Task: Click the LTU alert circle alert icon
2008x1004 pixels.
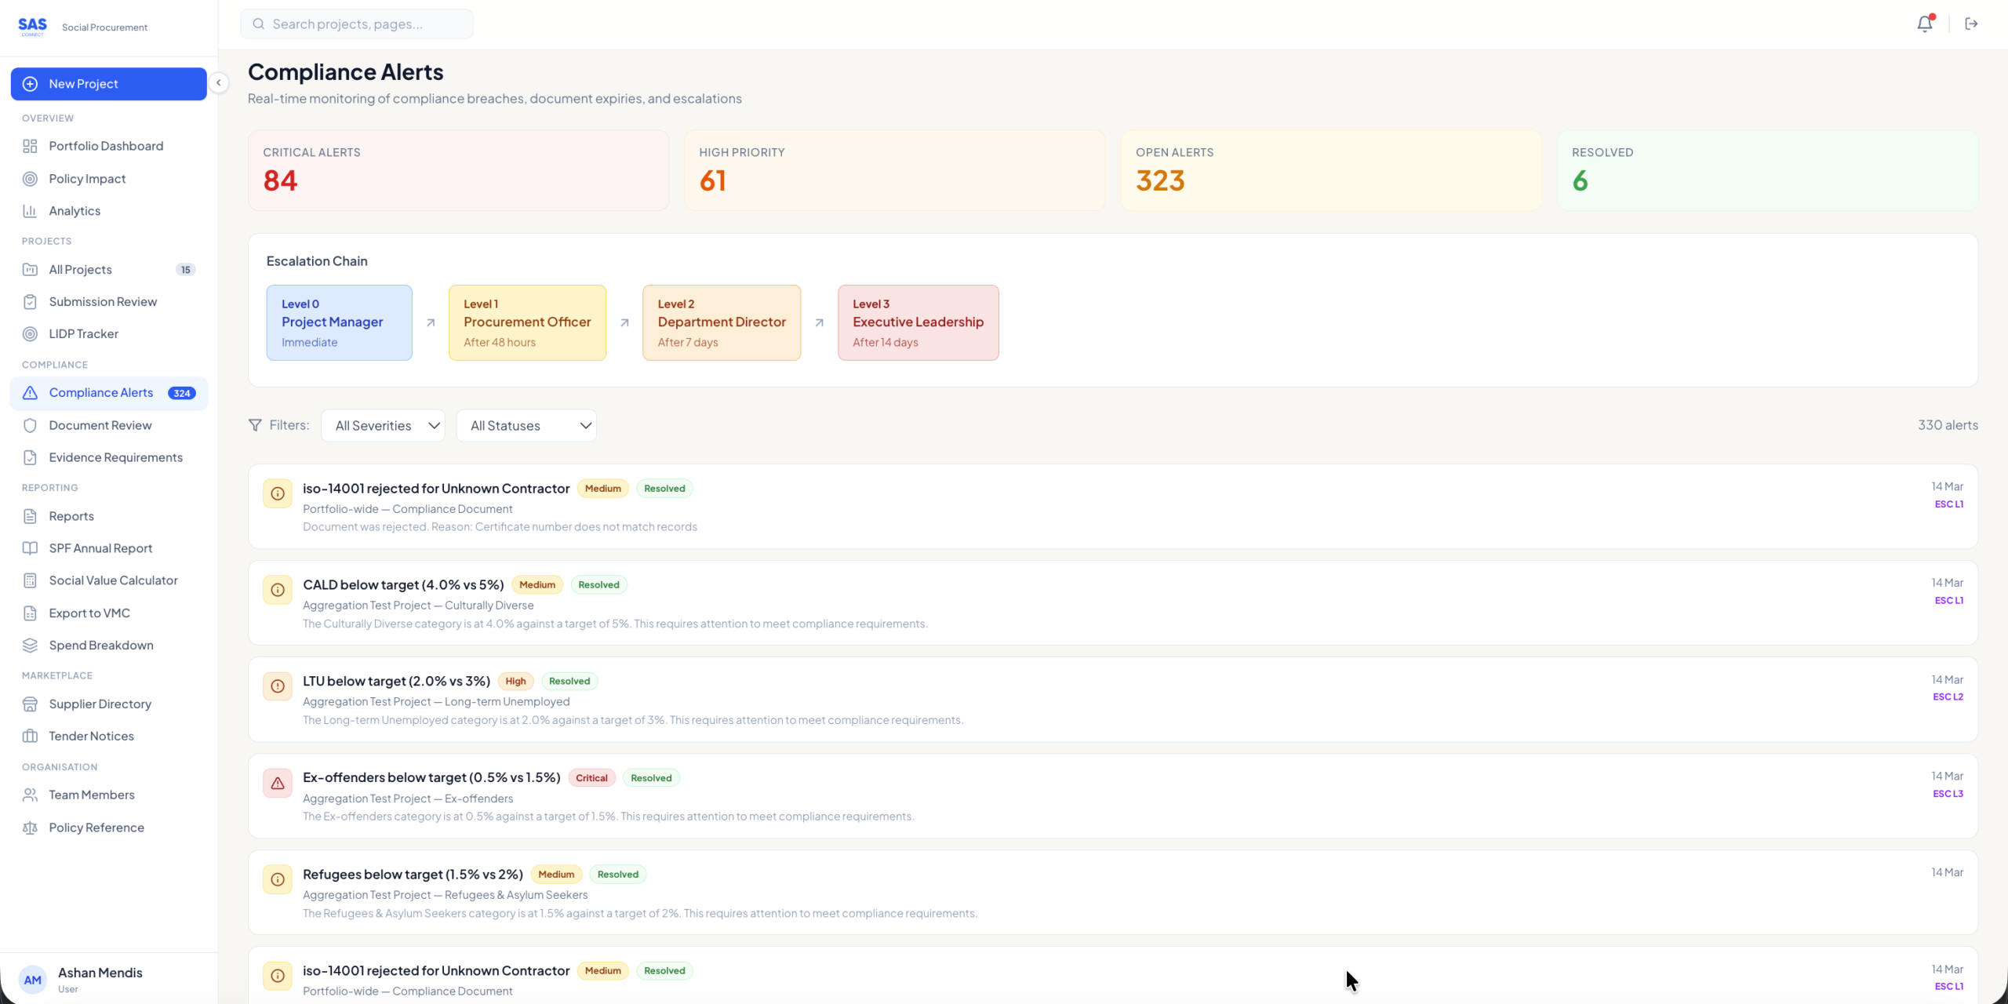Action: 278,686
